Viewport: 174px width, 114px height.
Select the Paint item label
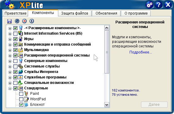pyautogui.click(x=34, y=94)
